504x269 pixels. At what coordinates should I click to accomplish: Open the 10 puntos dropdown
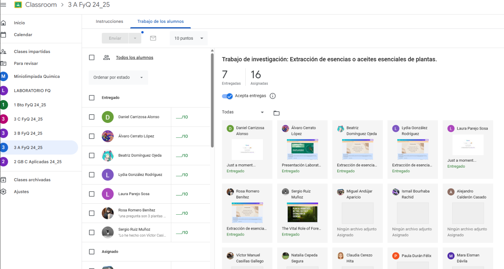[189, 38]
